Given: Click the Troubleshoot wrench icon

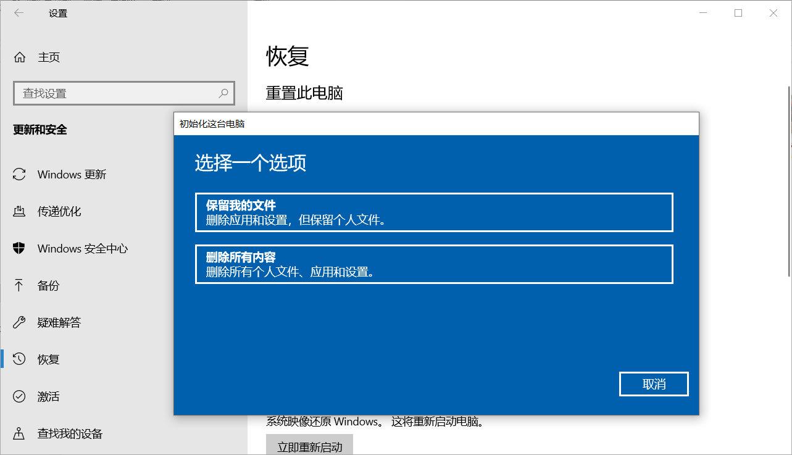Looking at the screenshot, I should (x=20, y=322).
